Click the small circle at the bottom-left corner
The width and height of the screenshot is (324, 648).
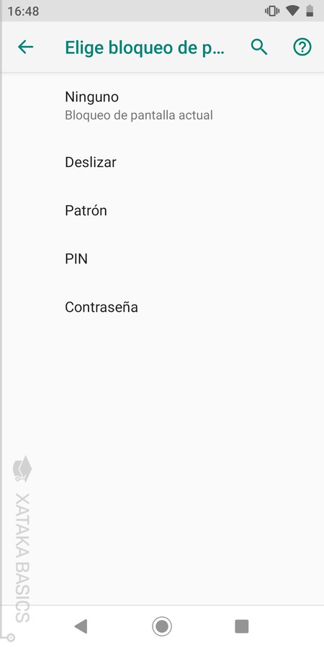tap(11, 637)
